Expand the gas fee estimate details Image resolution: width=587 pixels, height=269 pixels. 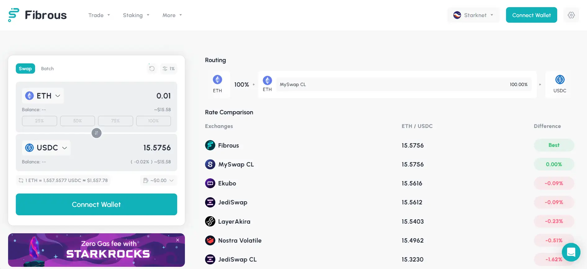(159, 180)
